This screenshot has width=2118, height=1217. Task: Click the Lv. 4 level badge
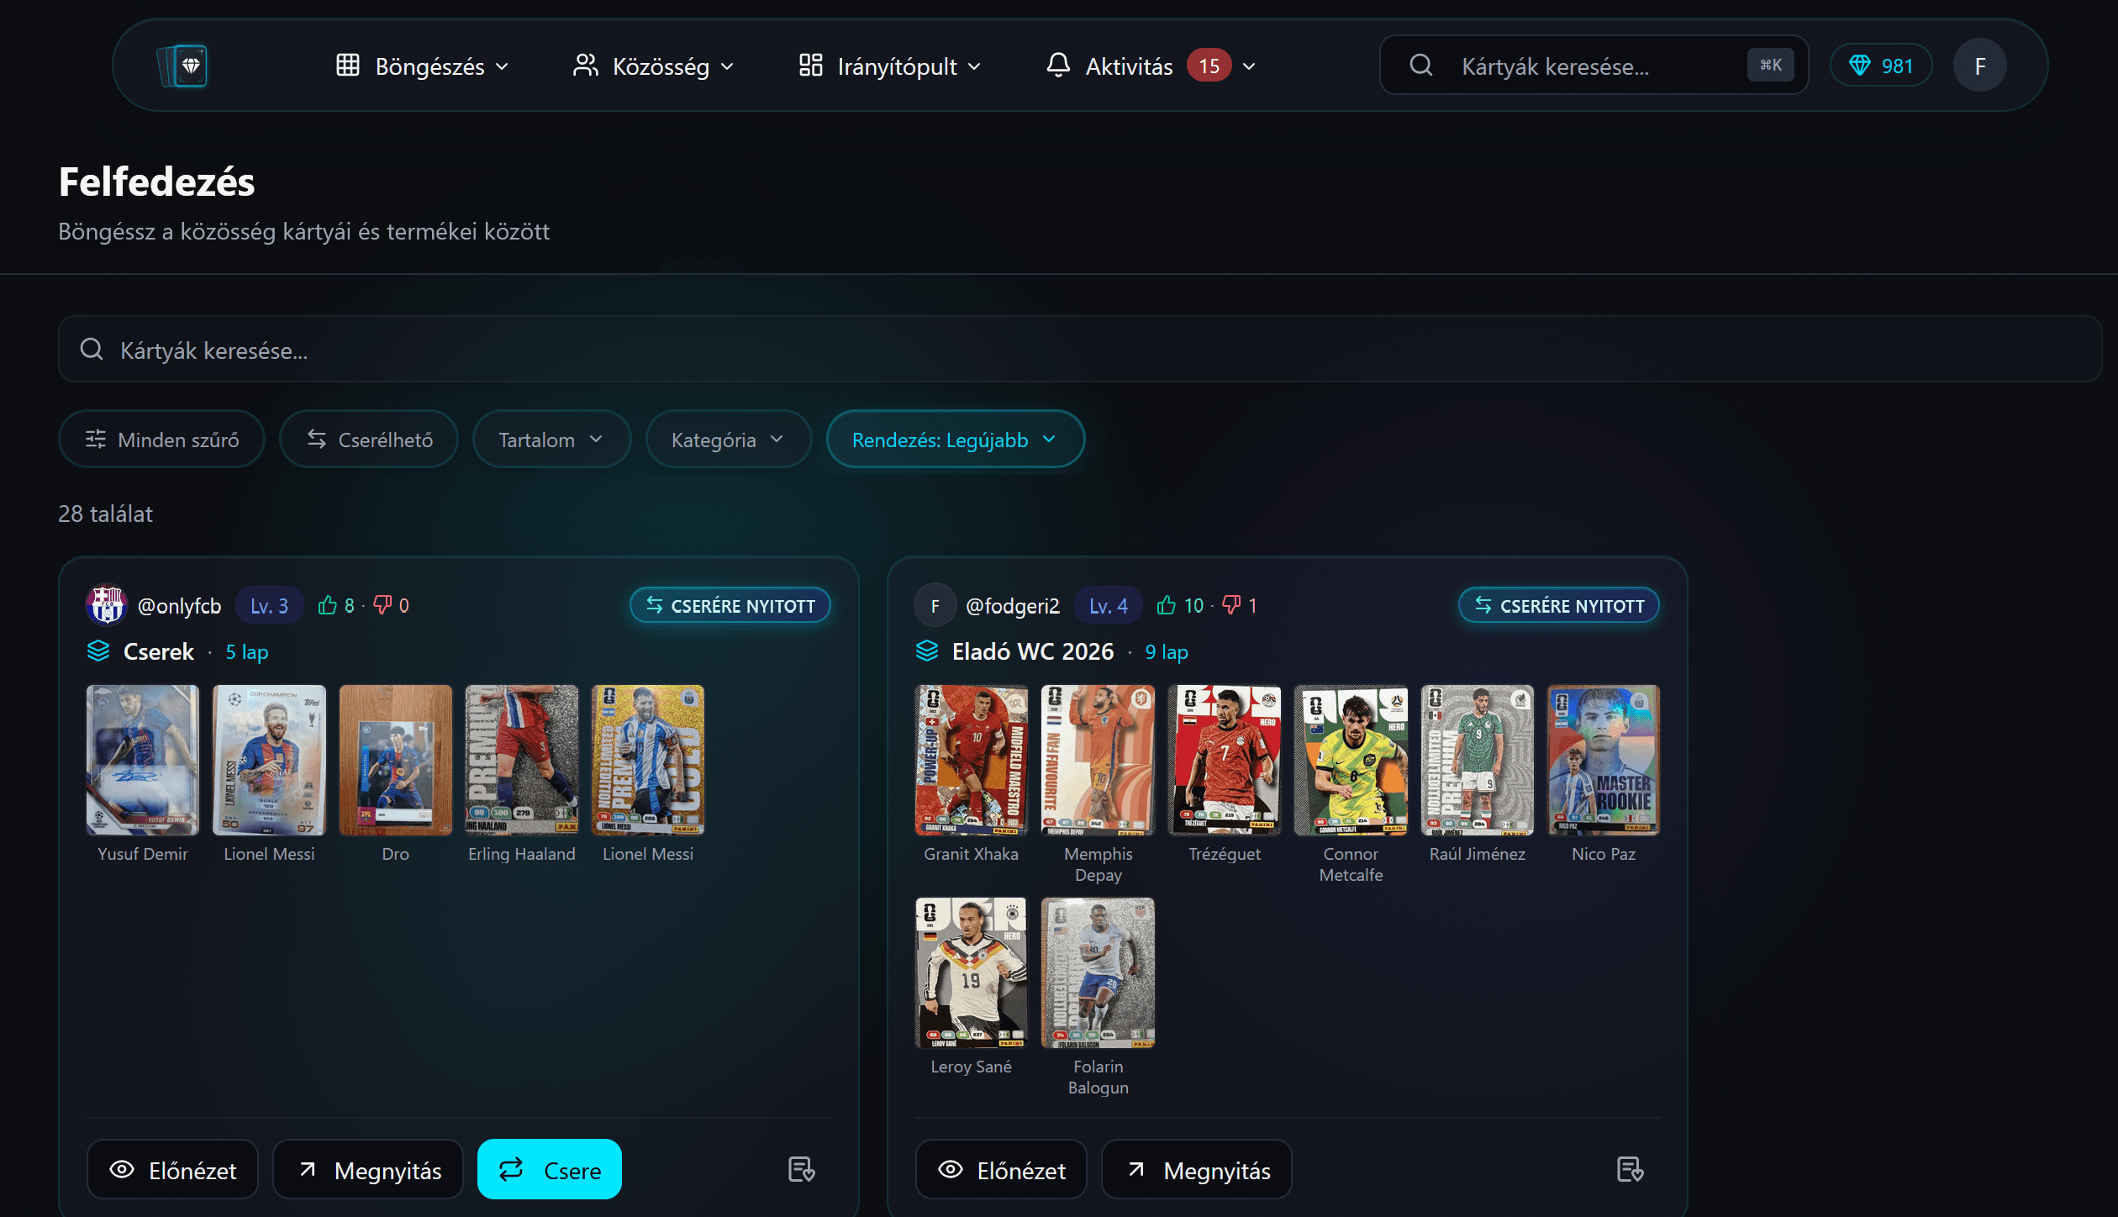[x=1108, y=605]
